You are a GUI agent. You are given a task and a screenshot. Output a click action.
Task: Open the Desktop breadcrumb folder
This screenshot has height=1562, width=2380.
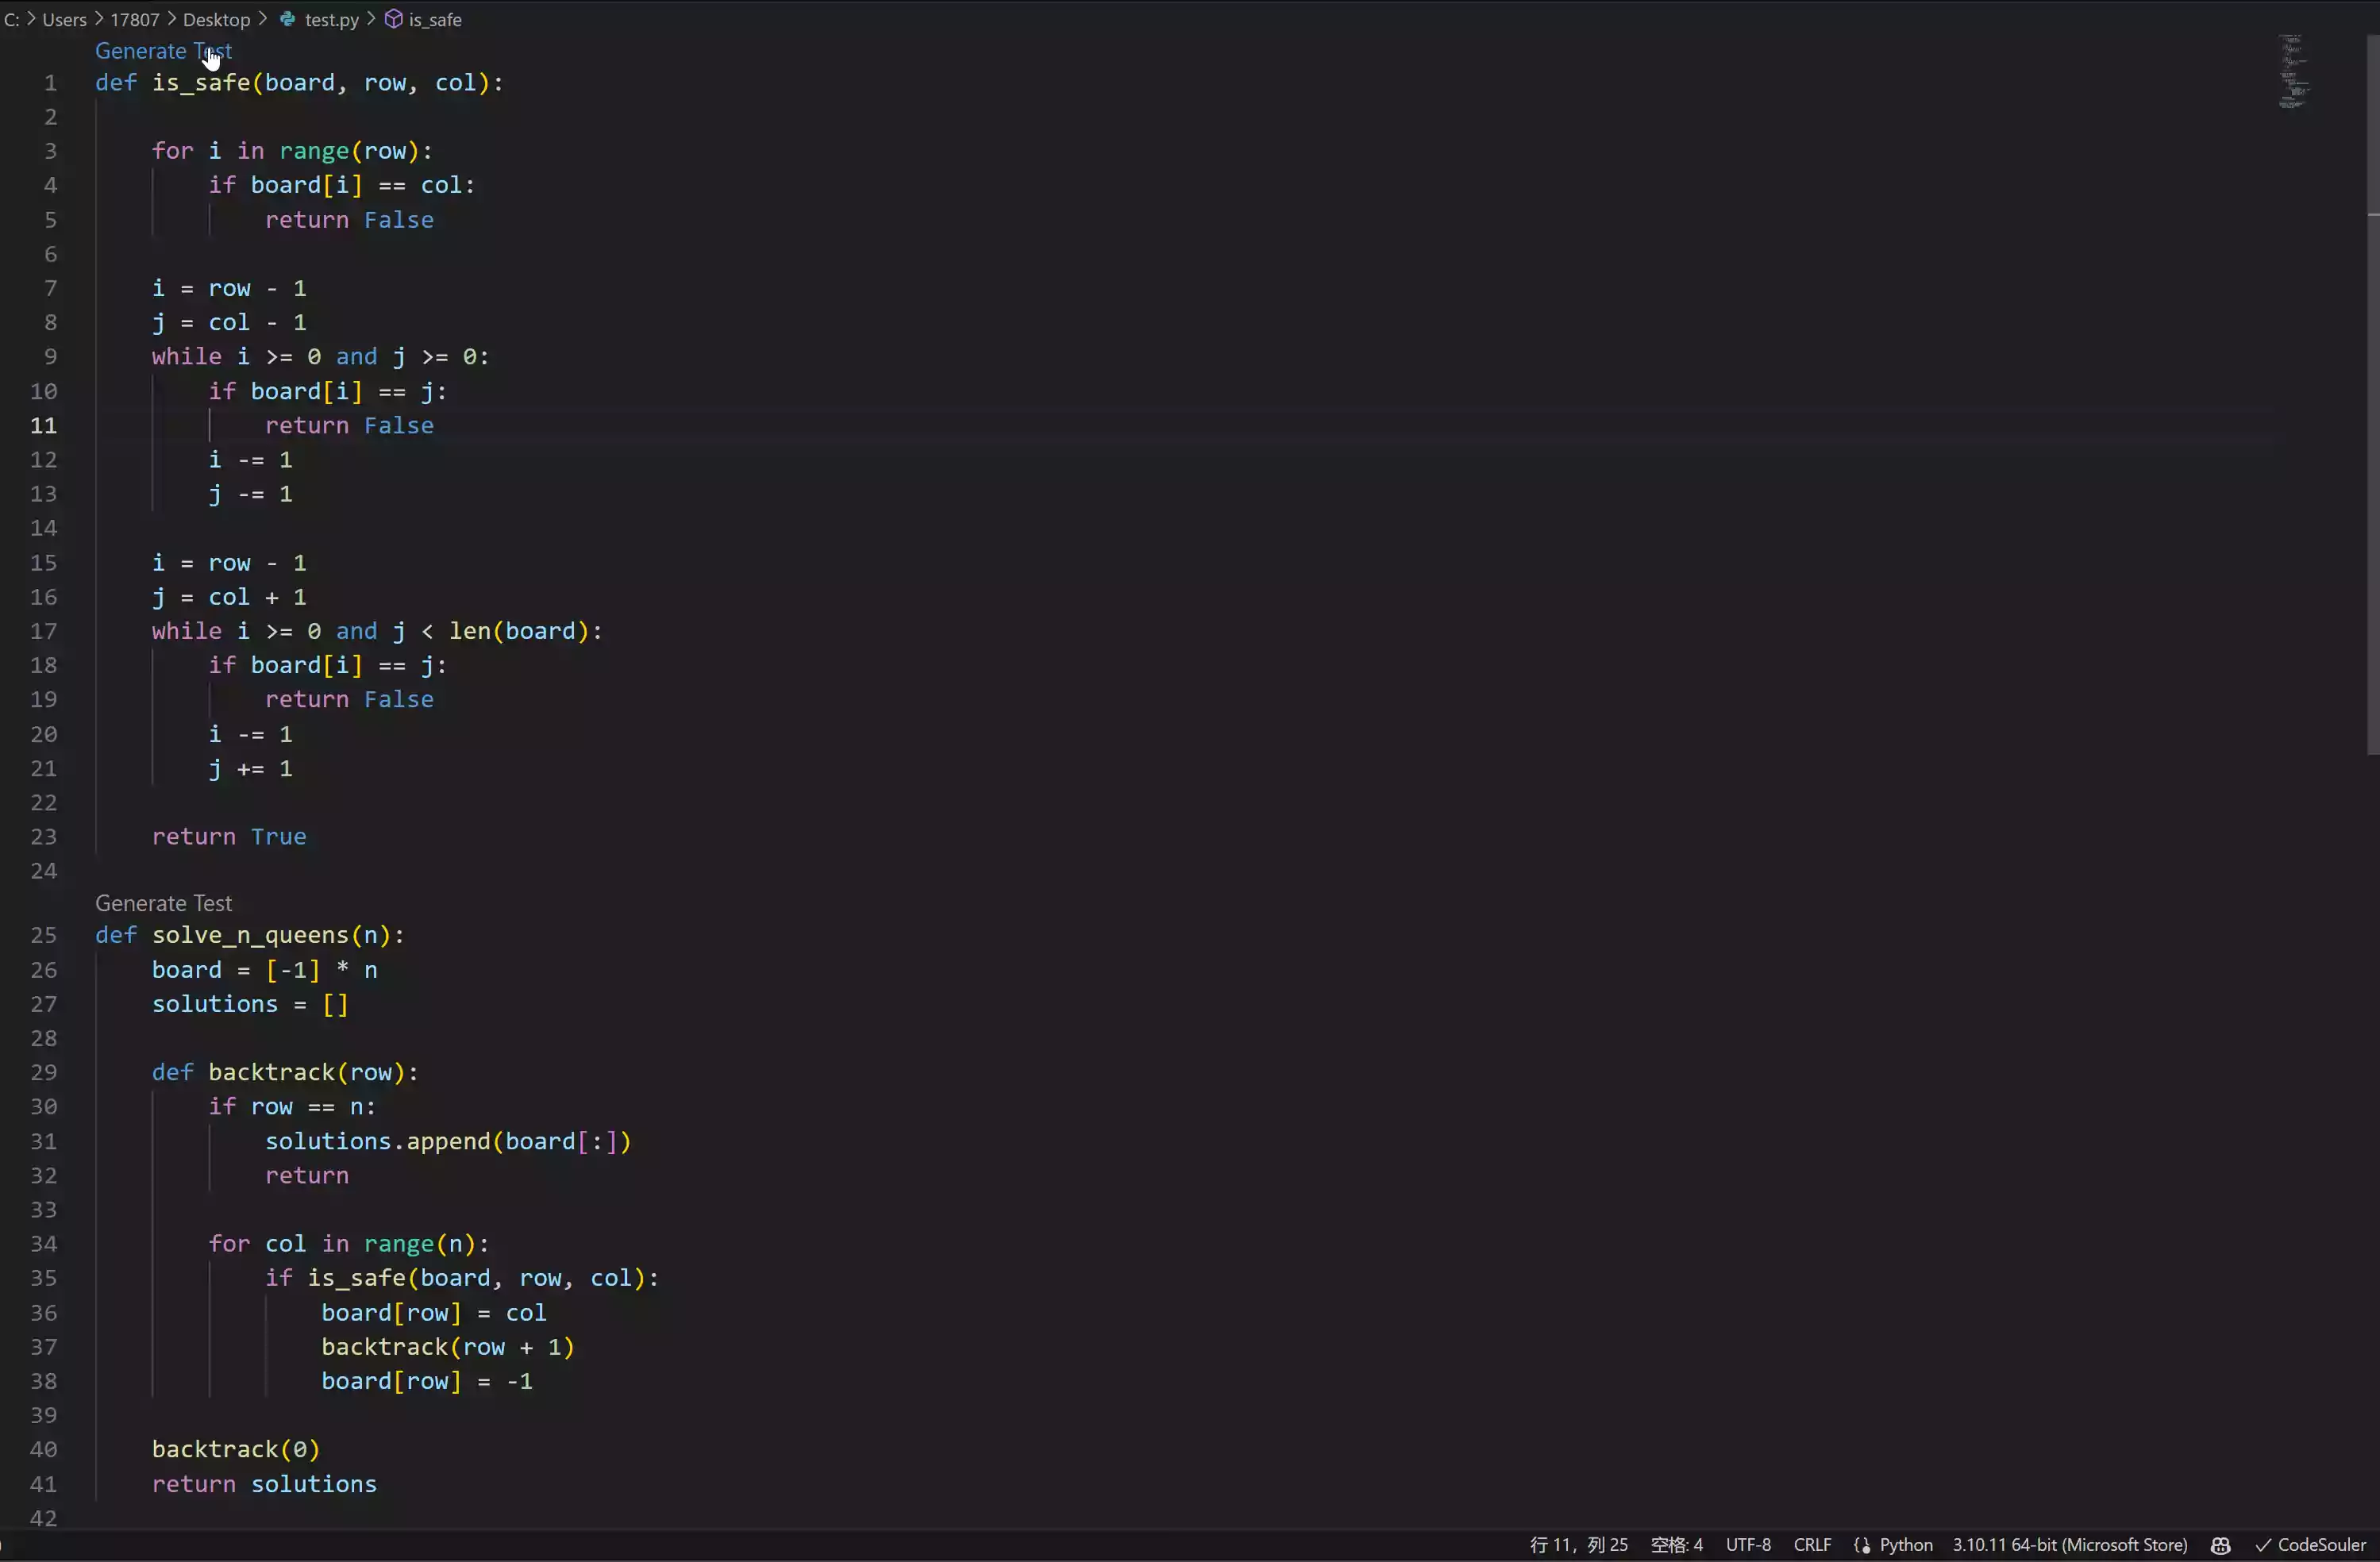[216, 19]
